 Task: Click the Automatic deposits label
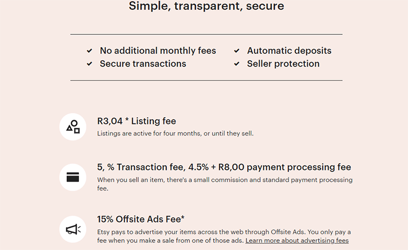[x=289, y=51]
